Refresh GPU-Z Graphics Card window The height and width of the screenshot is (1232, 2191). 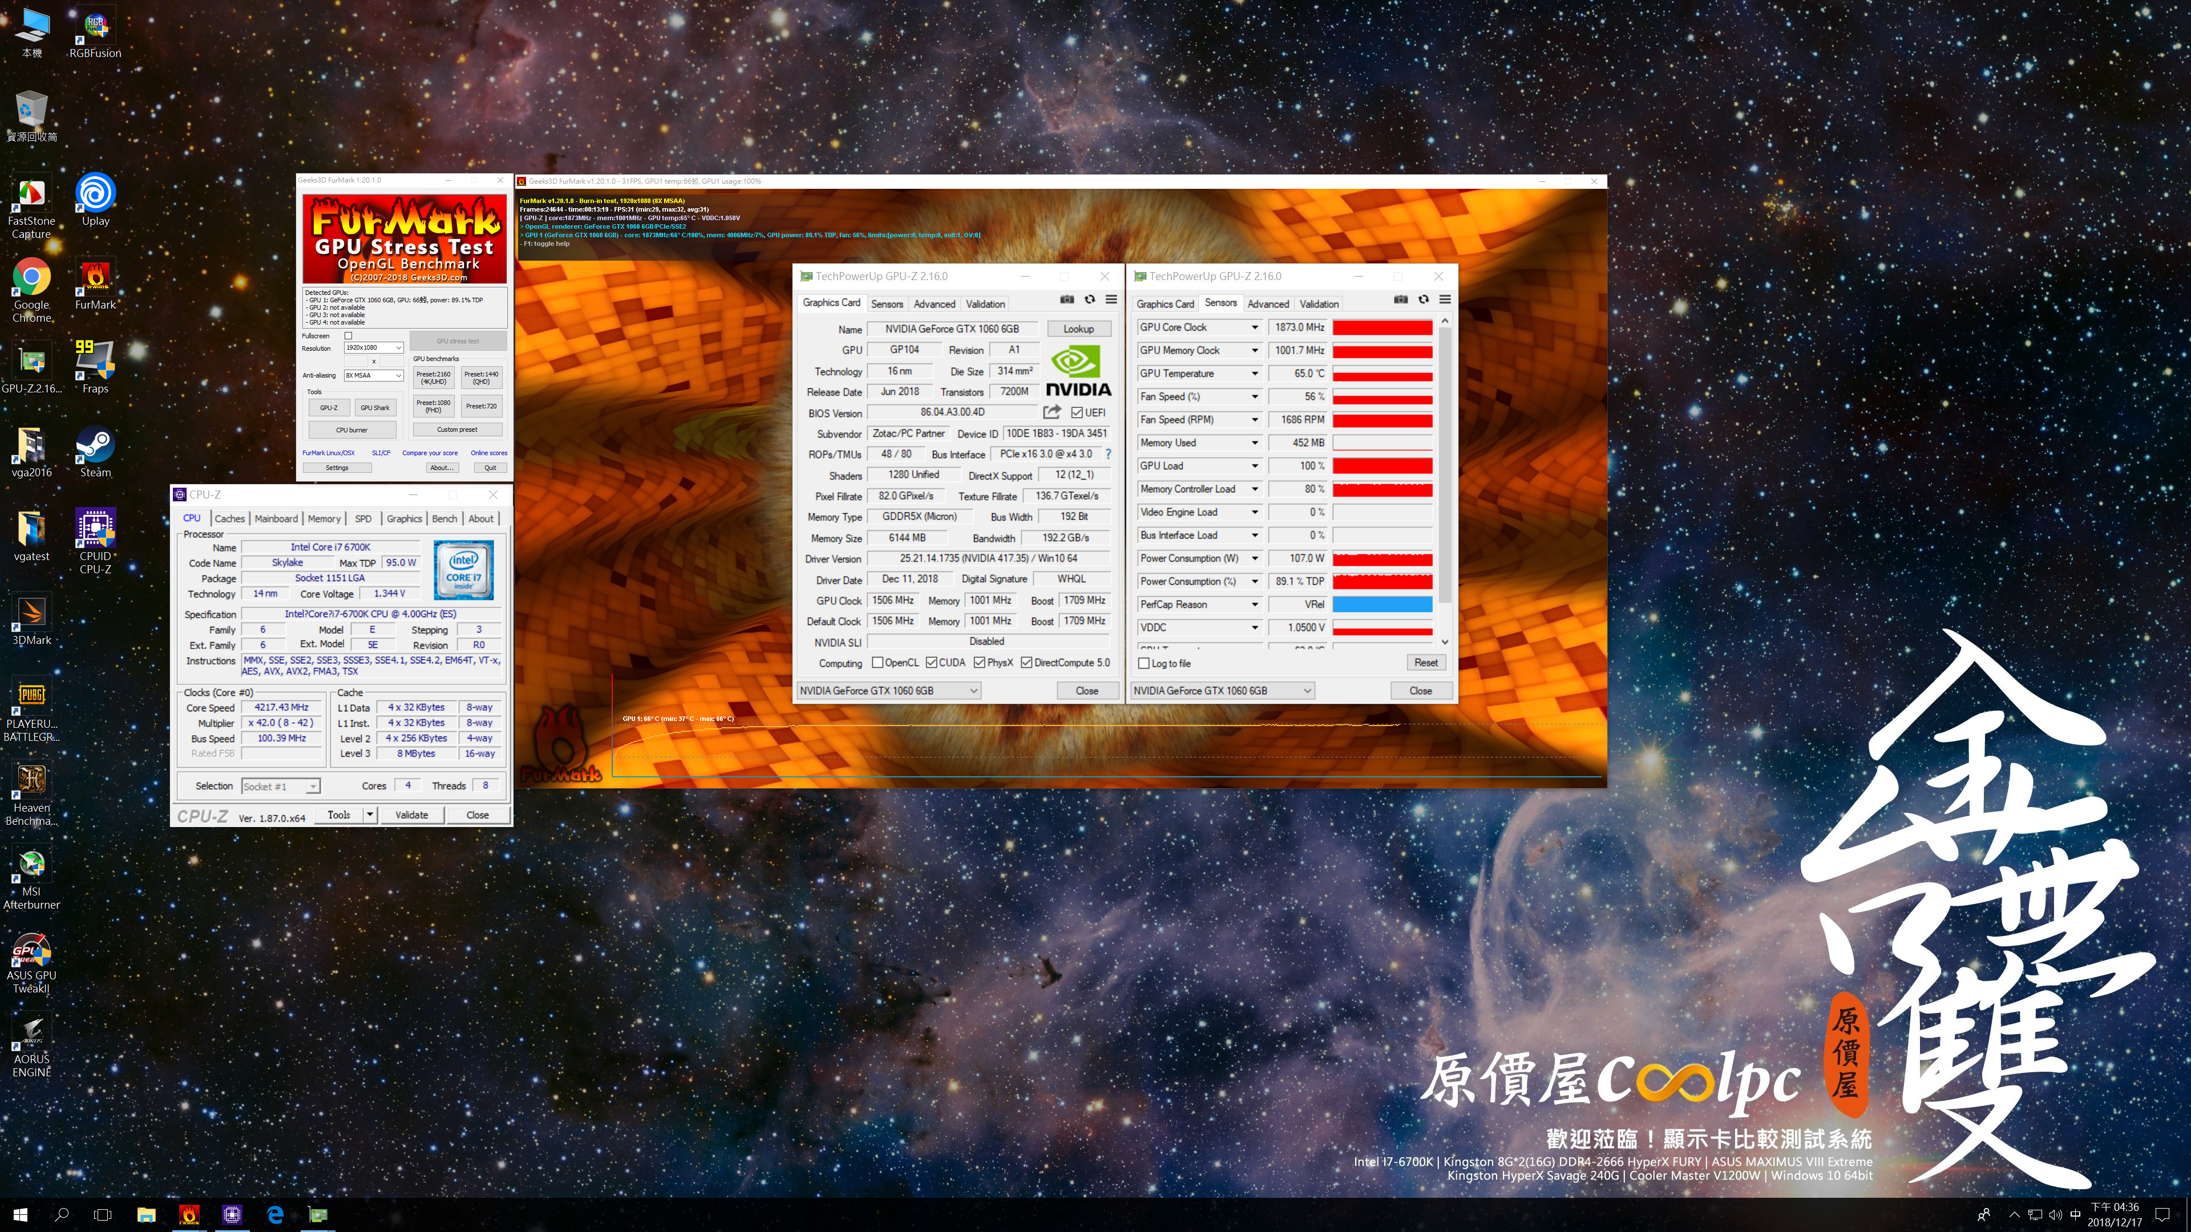pos(1090,299)
